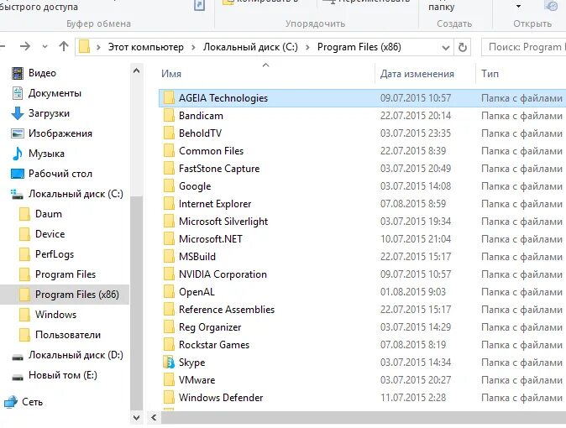Click Этот компьютер in address bar
Screen dimensions: 566x428
146,47
